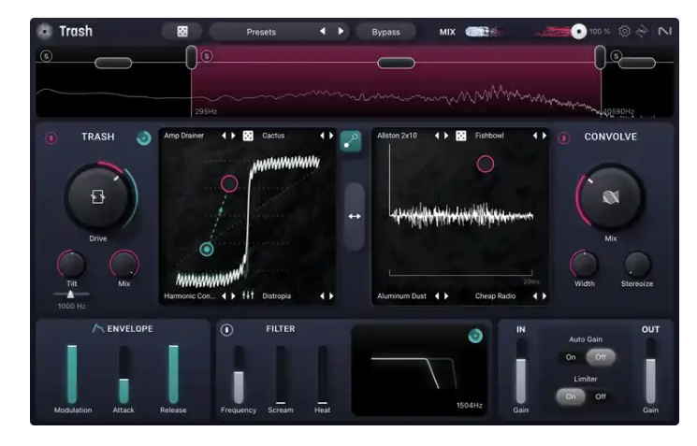Turn Auto Gain Off
This screenshot has height=446, width=697.
601,357
